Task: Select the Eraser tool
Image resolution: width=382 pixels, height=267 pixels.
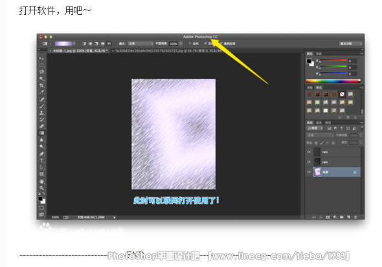Action: coord(41,126)
